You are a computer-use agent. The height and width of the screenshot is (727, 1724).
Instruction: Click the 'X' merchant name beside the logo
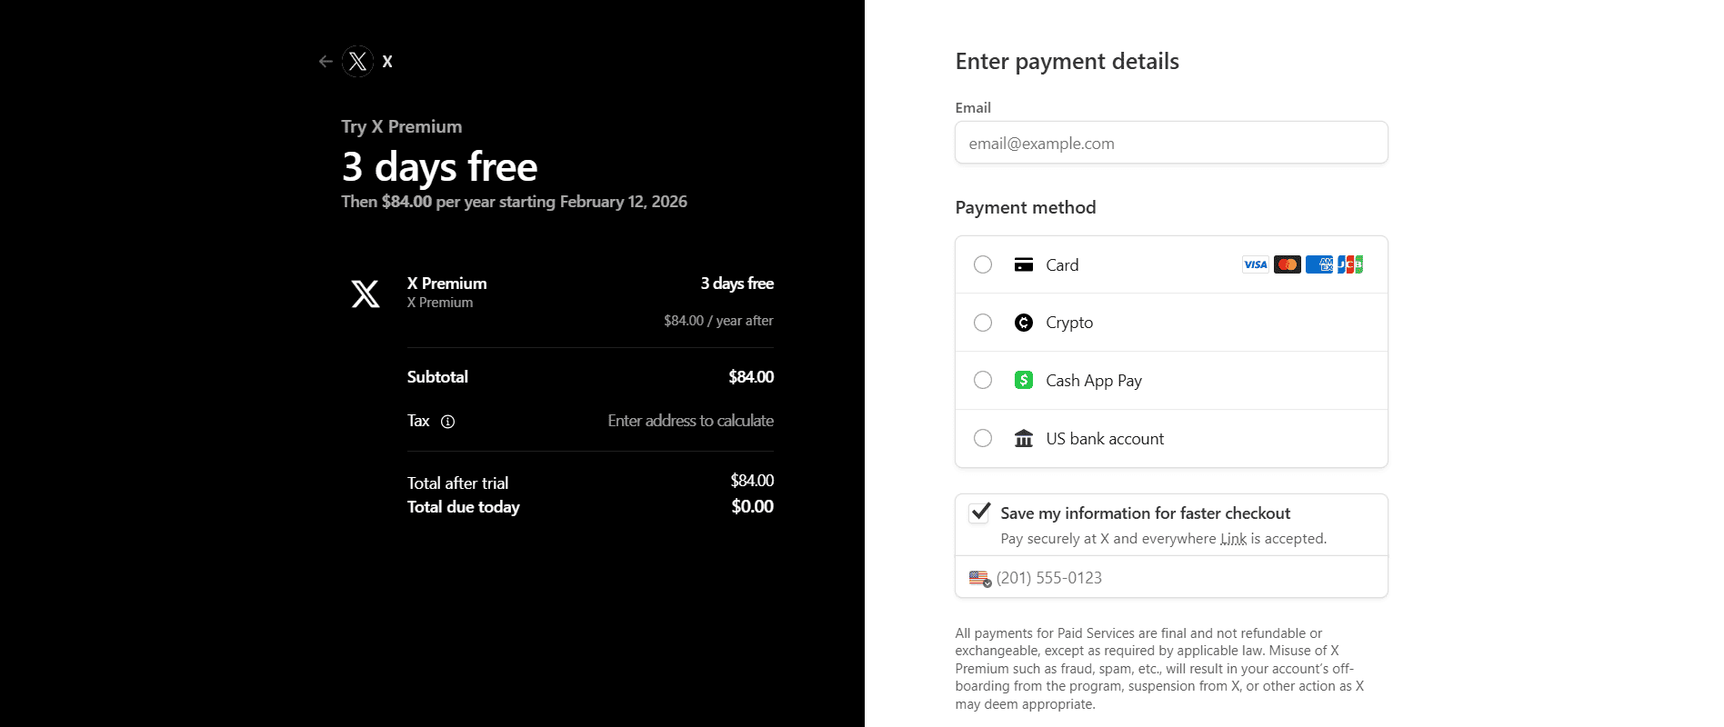(387, 62)
